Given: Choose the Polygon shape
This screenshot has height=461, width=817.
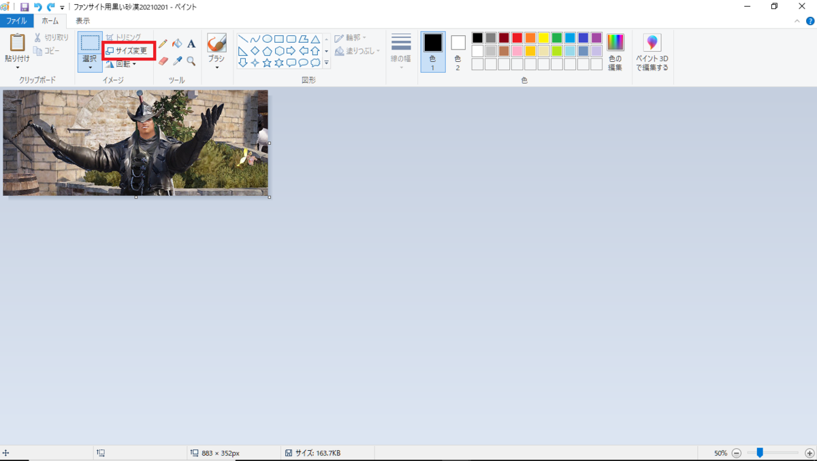Looking at the screenshot, I should click(x=304, y=39).
